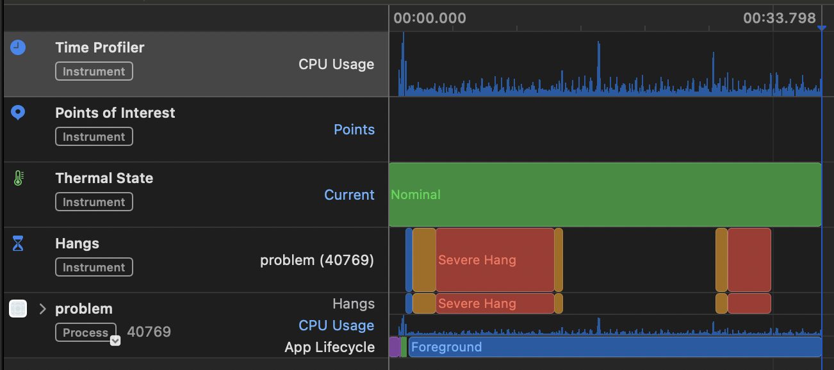Select the large Severe Hang block in Hangs track
Screen dimensions: 834x370
coord(495,260)
